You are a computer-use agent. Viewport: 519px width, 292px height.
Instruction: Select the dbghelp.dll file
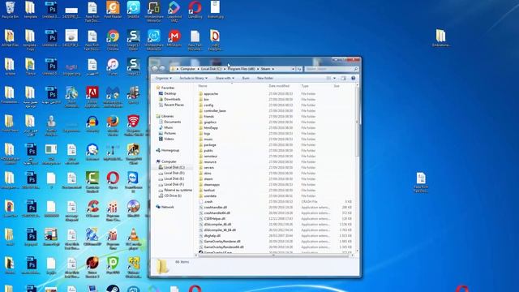[212, 236]
